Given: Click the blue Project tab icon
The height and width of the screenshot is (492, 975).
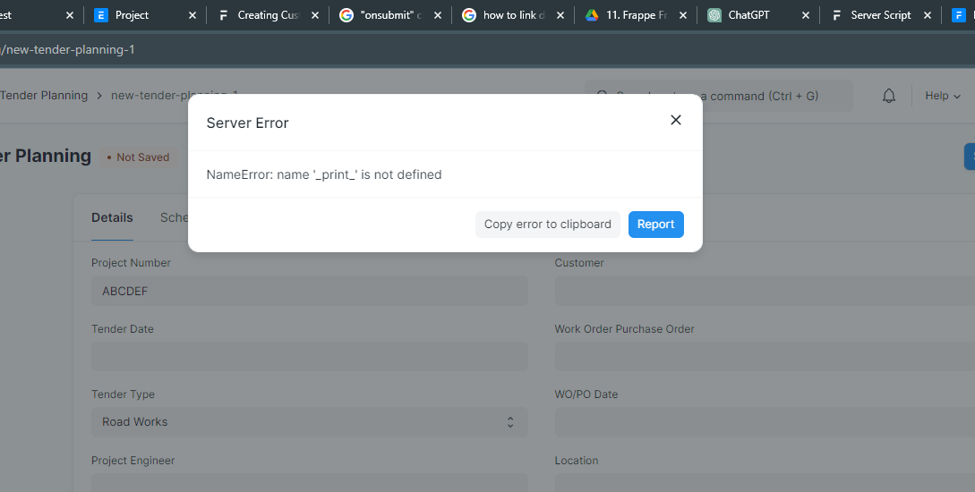Looking at the screenshot, I should click(101, 15).
